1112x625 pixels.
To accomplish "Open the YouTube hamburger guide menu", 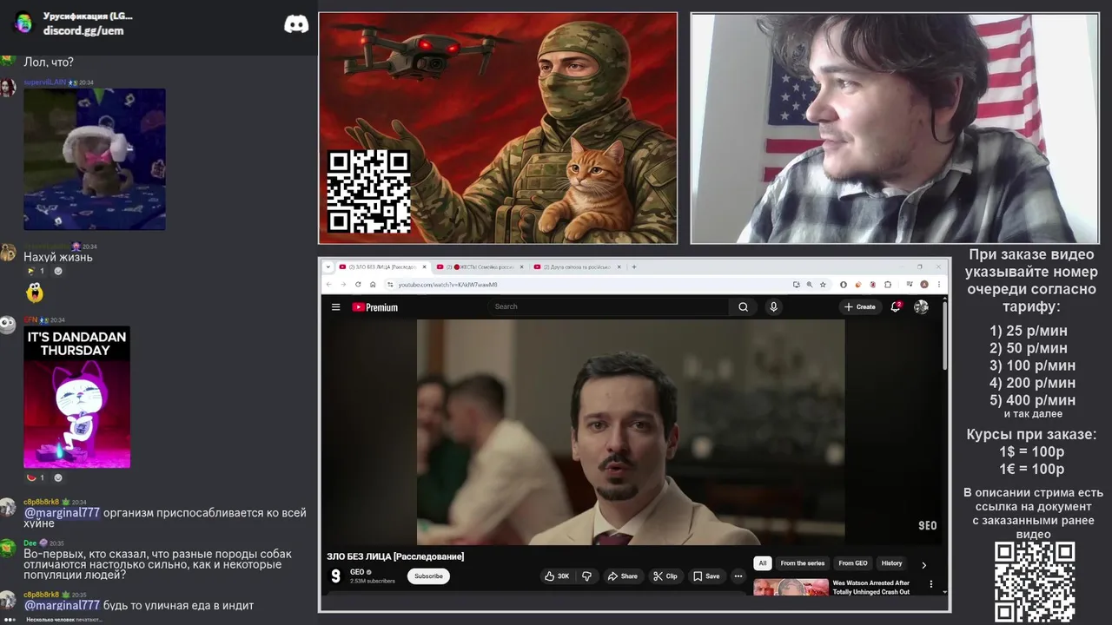I will coord(335,306).
